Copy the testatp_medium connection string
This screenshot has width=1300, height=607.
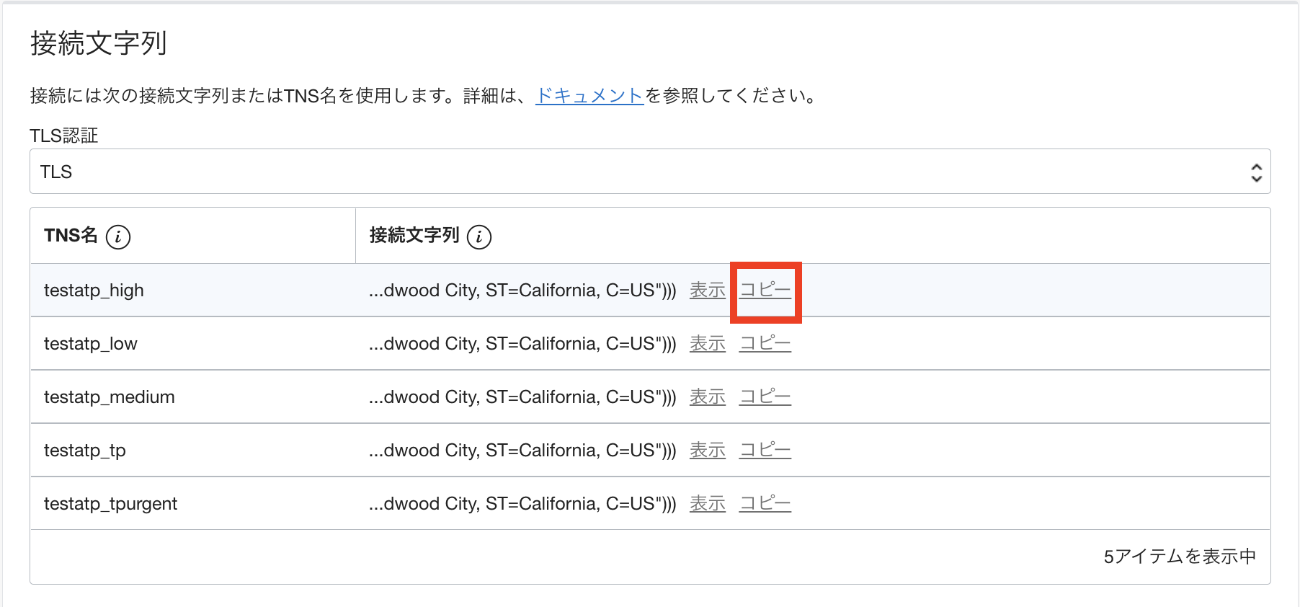pyautogui.click(x=765, y=397)
